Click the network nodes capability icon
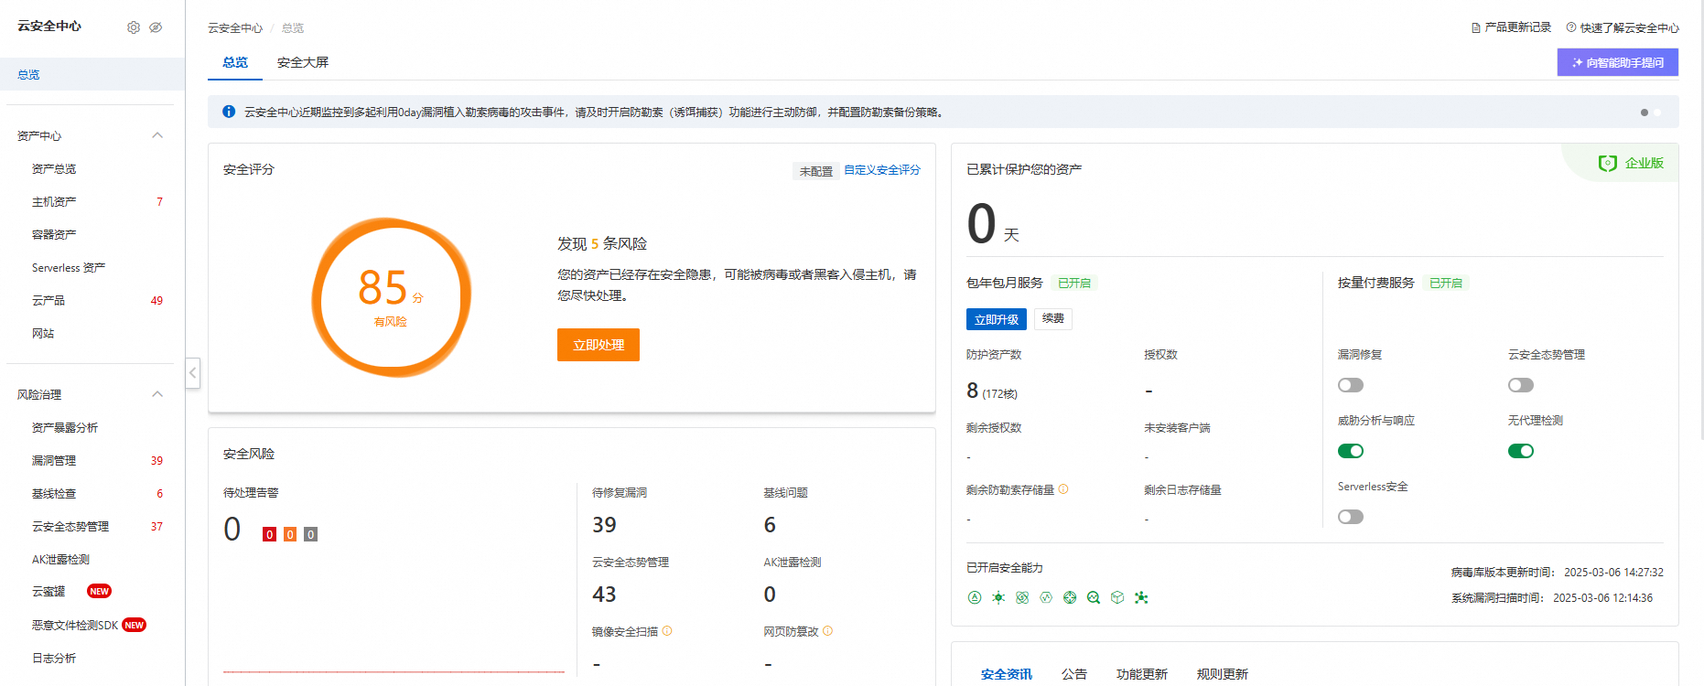Screen dimensions: 1704x686 1141,597
